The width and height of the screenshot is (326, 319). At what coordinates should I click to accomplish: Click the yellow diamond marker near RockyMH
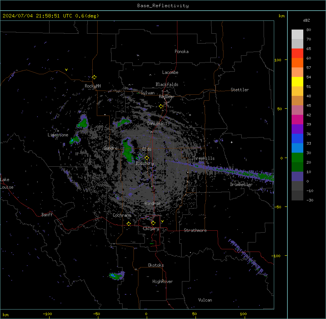click(x=94, y=77)
